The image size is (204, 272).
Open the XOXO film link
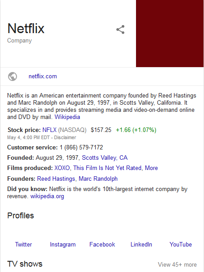pos(62,168)
